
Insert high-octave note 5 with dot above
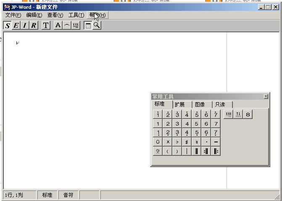pyautogui.click(x=197, y=114)
